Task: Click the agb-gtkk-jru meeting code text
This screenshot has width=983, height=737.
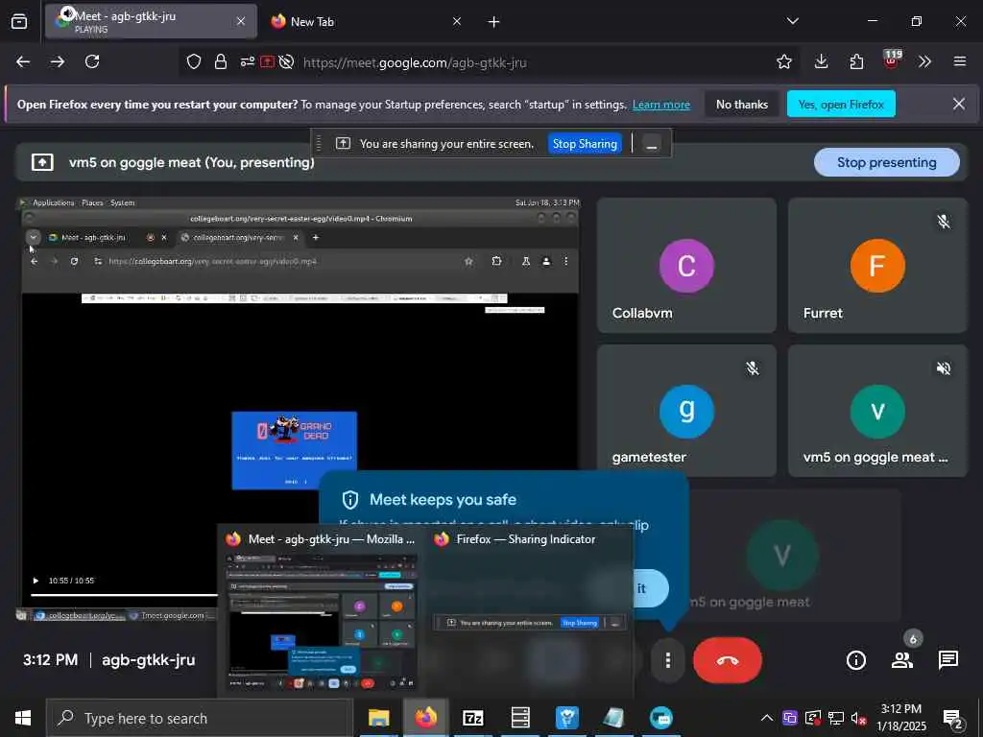Action: click(148, 660)
